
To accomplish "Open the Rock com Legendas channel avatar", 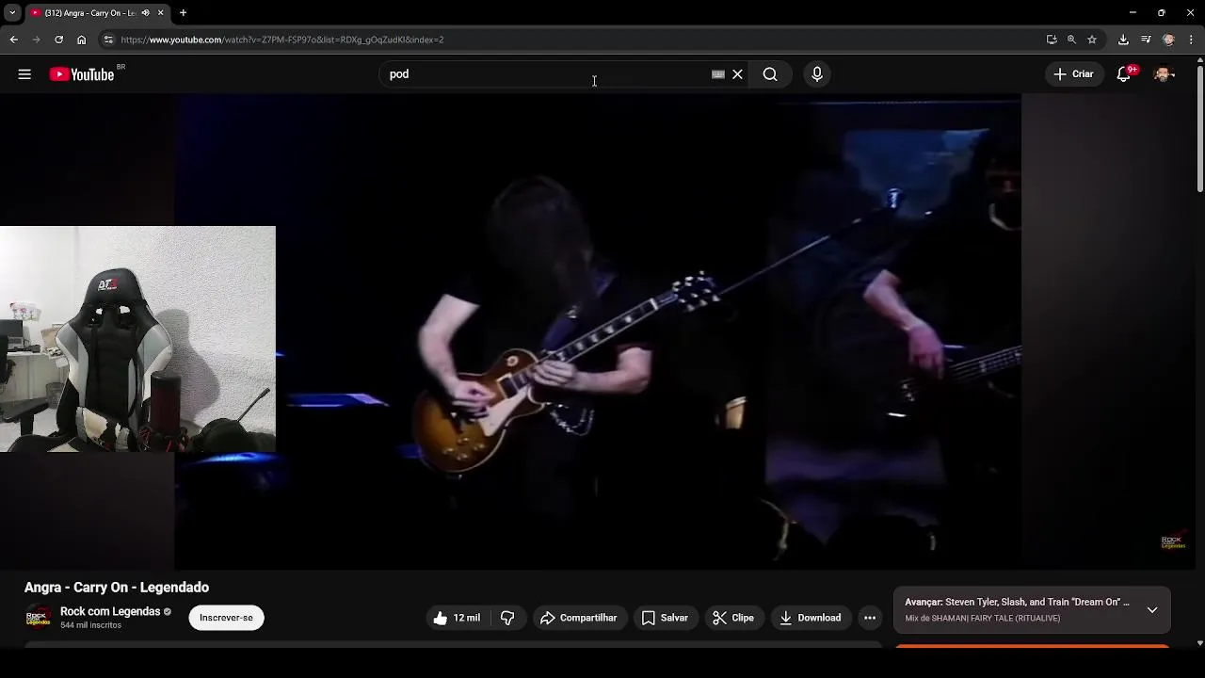I will point(39,618).
